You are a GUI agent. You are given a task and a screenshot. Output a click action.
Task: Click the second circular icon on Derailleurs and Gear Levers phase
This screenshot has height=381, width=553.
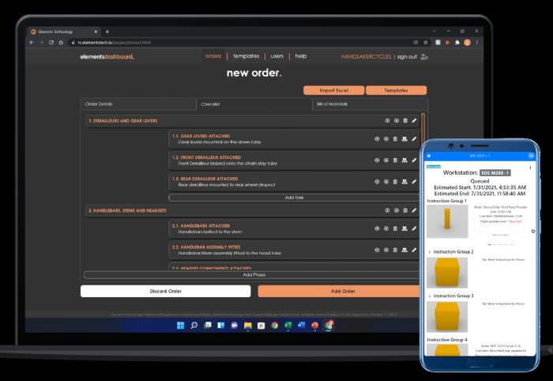point(397,121)
